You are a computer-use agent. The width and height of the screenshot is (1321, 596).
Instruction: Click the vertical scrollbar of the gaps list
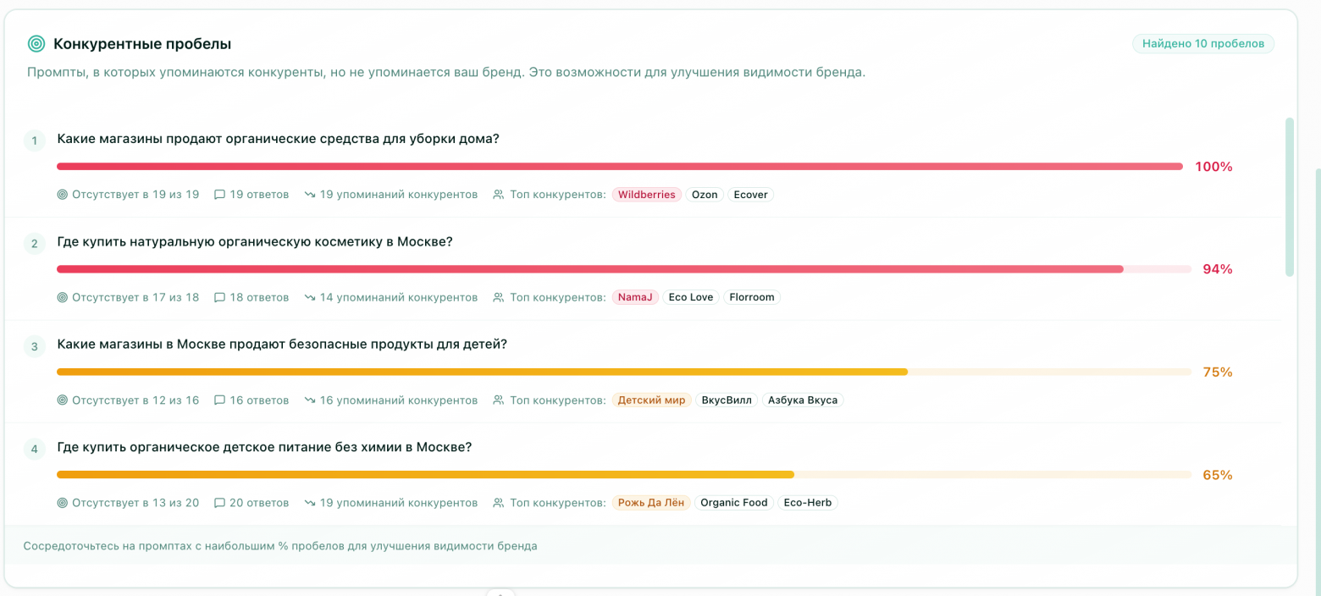1290,196
